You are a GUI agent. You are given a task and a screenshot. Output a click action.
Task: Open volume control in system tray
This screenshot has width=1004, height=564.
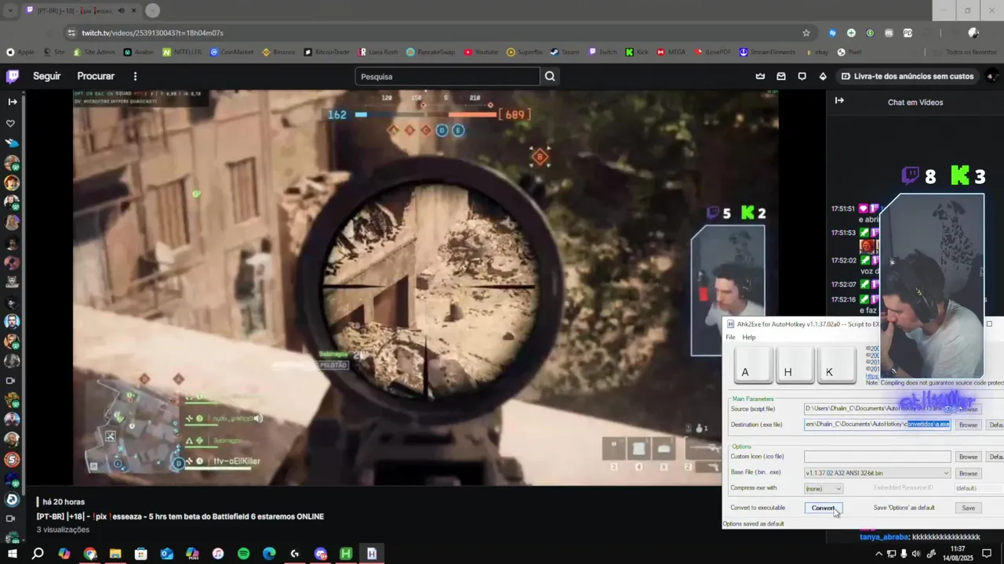pos(916,554)
